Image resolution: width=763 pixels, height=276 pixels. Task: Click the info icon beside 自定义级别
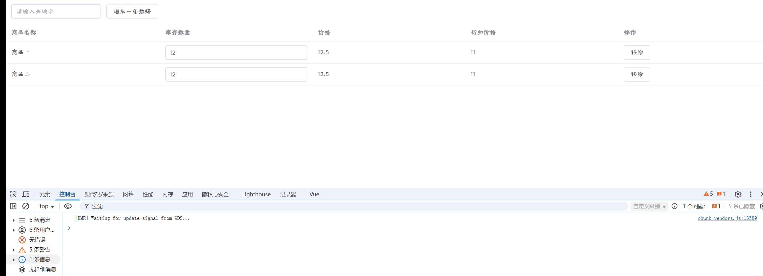674,206
